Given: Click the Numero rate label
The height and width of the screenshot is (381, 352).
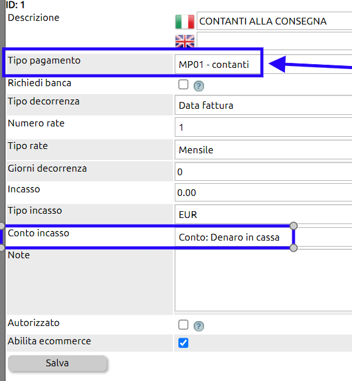Looking at the screenshot, I should [x=36, y=123].
